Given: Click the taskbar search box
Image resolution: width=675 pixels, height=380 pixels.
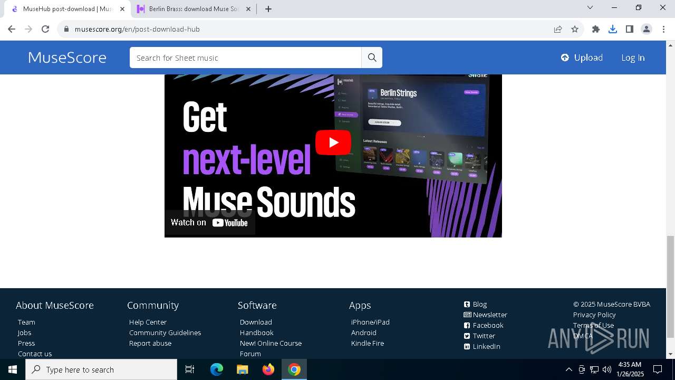Looking at the screenshot, I should pos(101,369).
